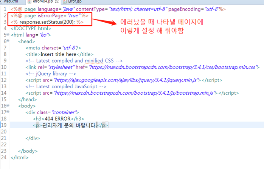The image size is (264, 169).
Task: Collapse the body tag fold on line 16
Action: pos(8,105)
